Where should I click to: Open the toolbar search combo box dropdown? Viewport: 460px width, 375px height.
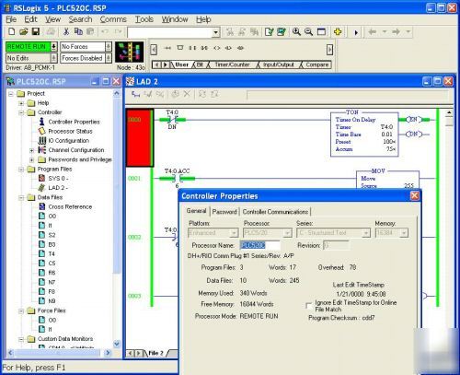point(216,32)
